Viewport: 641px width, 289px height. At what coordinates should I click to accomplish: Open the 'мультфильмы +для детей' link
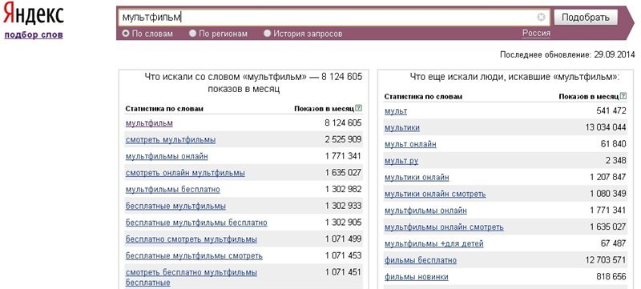pos(433,243)
